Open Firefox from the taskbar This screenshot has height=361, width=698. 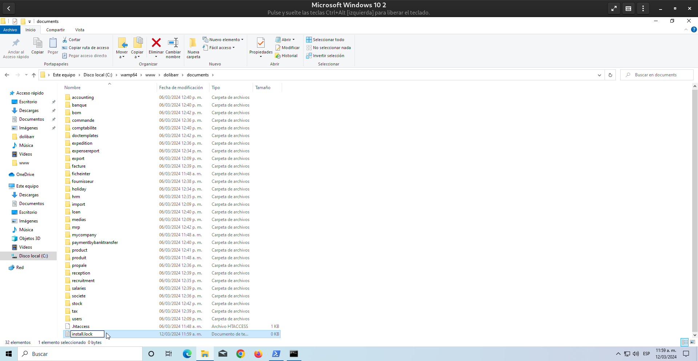coord(258,354)
